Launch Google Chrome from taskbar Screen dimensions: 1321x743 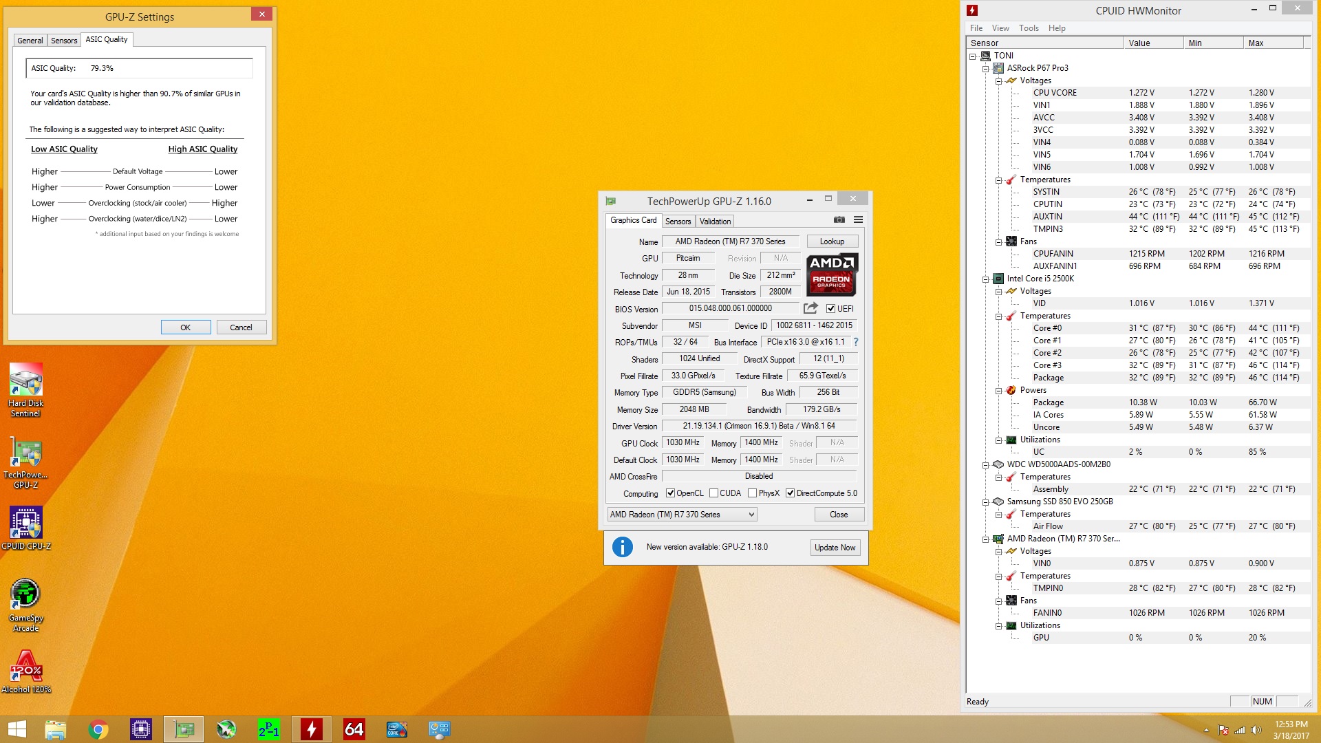(x=98, y=729)
